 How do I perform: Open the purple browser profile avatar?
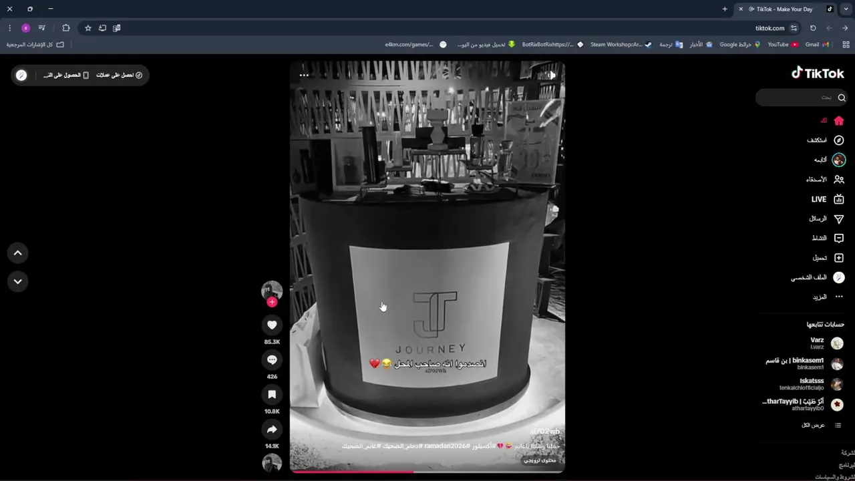pos(26,28)
